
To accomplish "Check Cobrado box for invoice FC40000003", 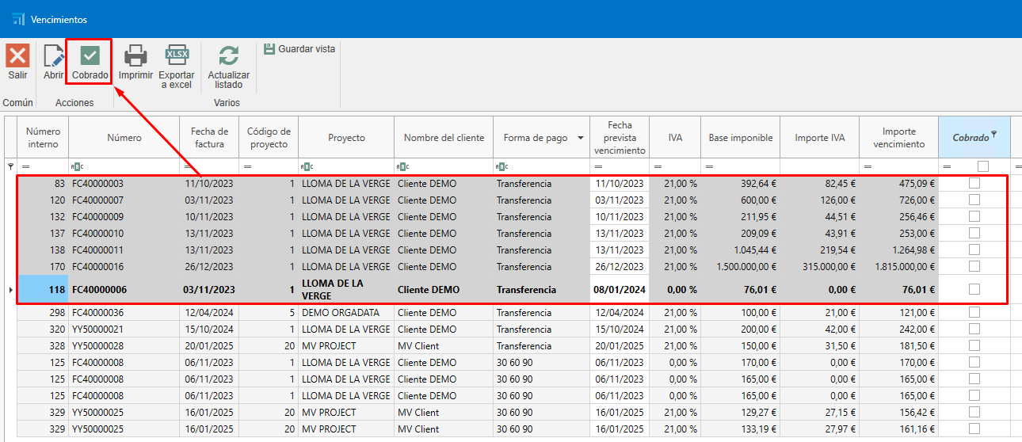I will click(974, 183).
